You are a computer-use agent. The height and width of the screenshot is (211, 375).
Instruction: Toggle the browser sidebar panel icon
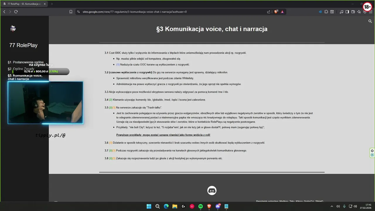[x=347, y=12]
